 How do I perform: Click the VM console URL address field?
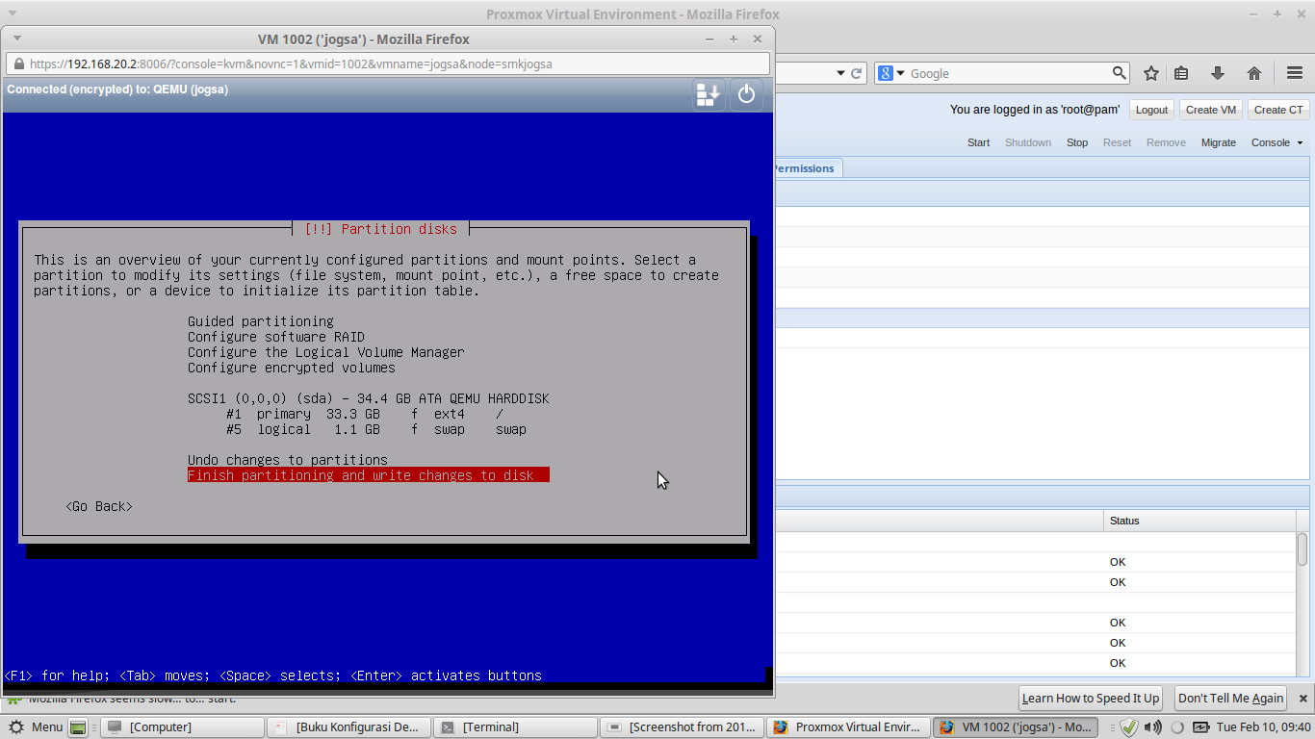388,64
